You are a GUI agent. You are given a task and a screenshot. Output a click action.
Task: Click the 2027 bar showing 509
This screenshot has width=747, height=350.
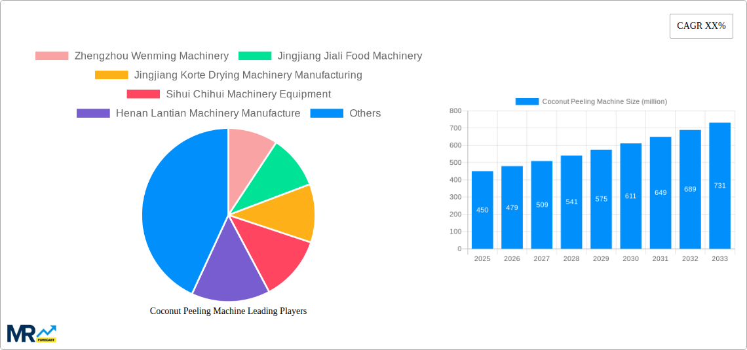[542, 205]
